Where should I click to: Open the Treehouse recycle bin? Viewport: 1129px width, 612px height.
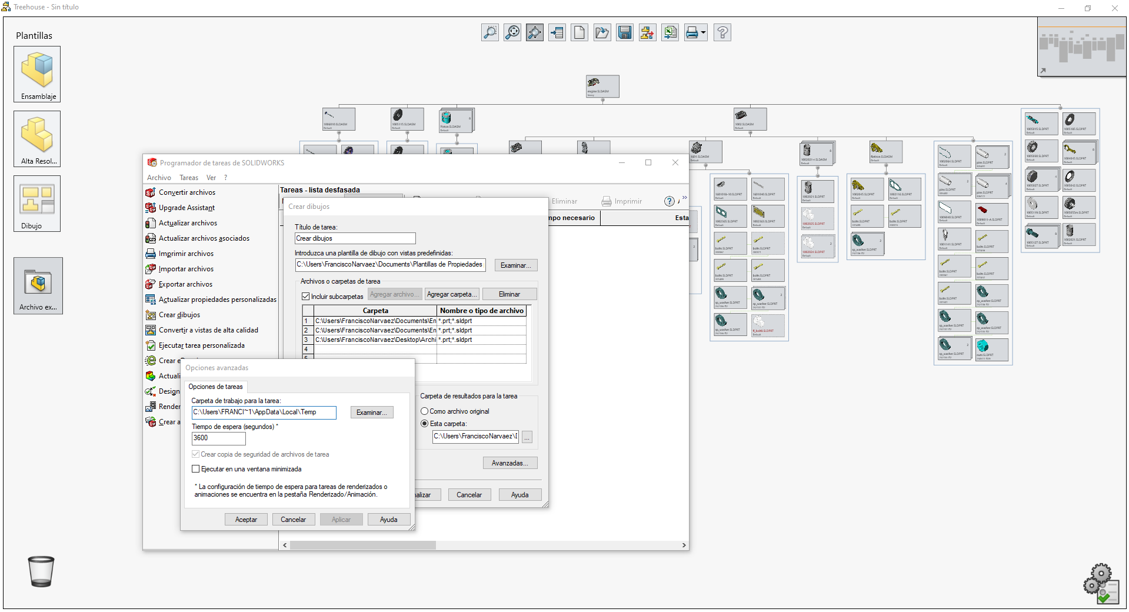(41, 571)
